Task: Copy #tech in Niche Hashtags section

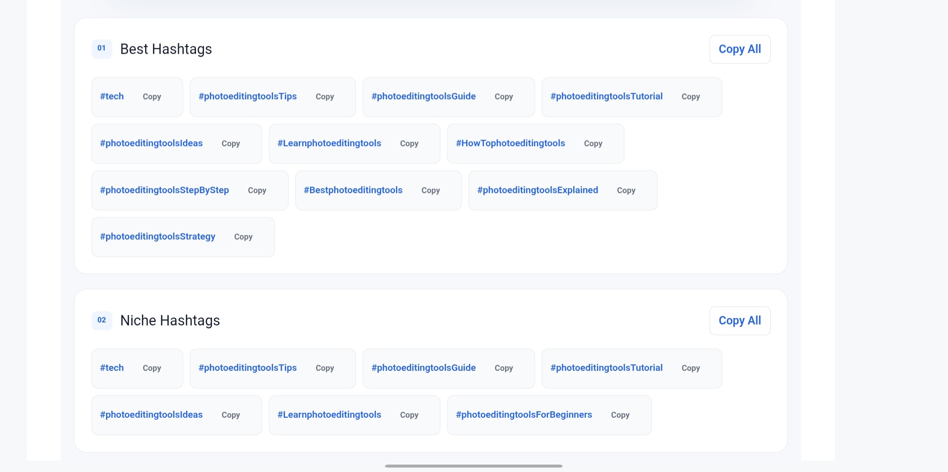Action: click(152, 368)
